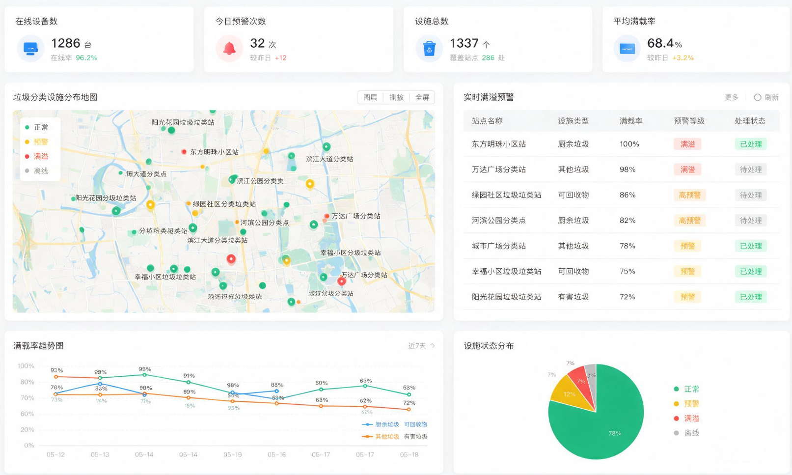This screenshot has width=792, height=475.
Task: Click 离线 in the map legend
Action: pos(37,171)
